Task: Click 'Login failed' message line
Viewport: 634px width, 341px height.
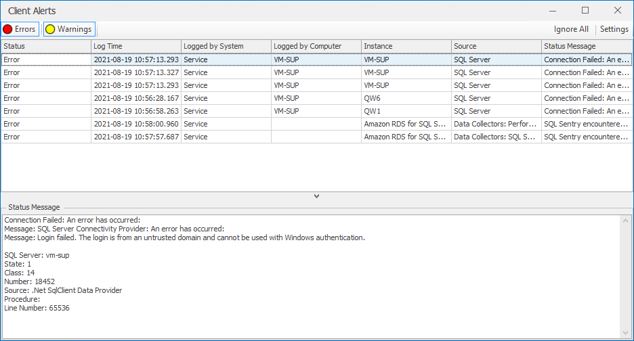Action: (184, 237)
